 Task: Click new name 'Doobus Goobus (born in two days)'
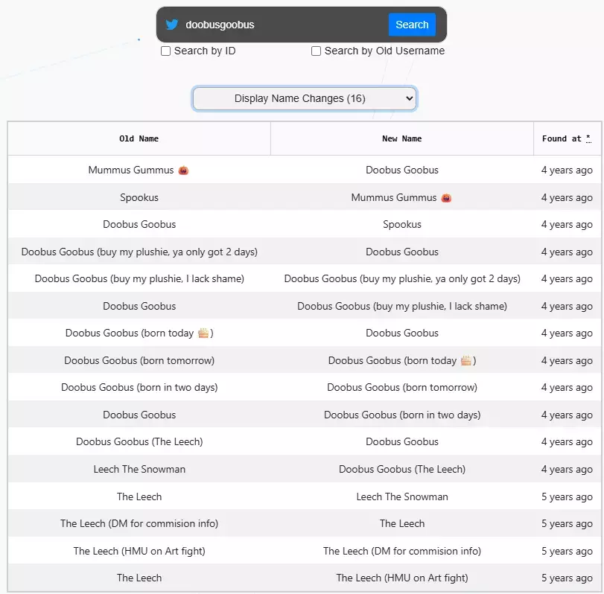(x=401, y=415)
